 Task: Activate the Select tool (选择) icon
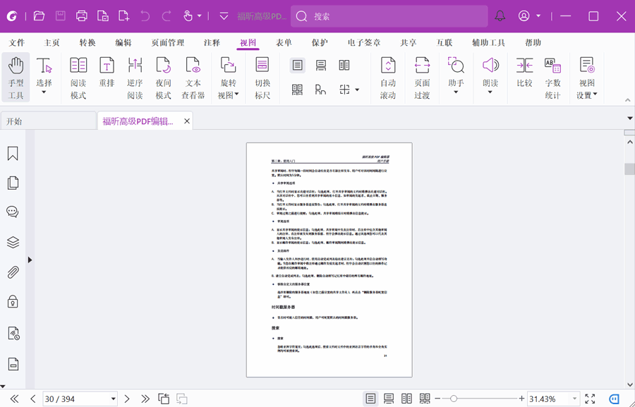click(x=44, y=66)
